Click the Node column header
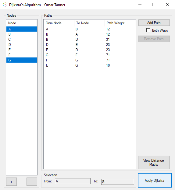 (x=21, y=23)
